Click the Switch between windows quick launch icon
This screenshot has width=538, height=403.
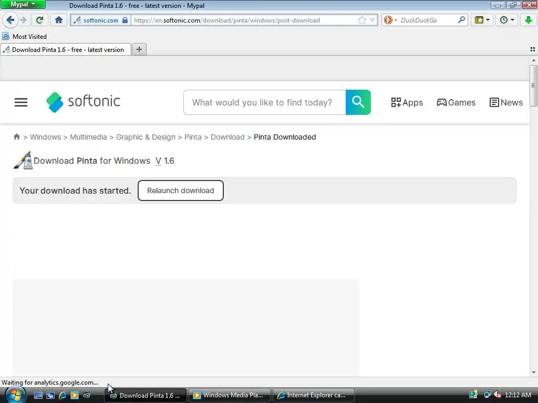pyautogui.click(x=50, y=395)
